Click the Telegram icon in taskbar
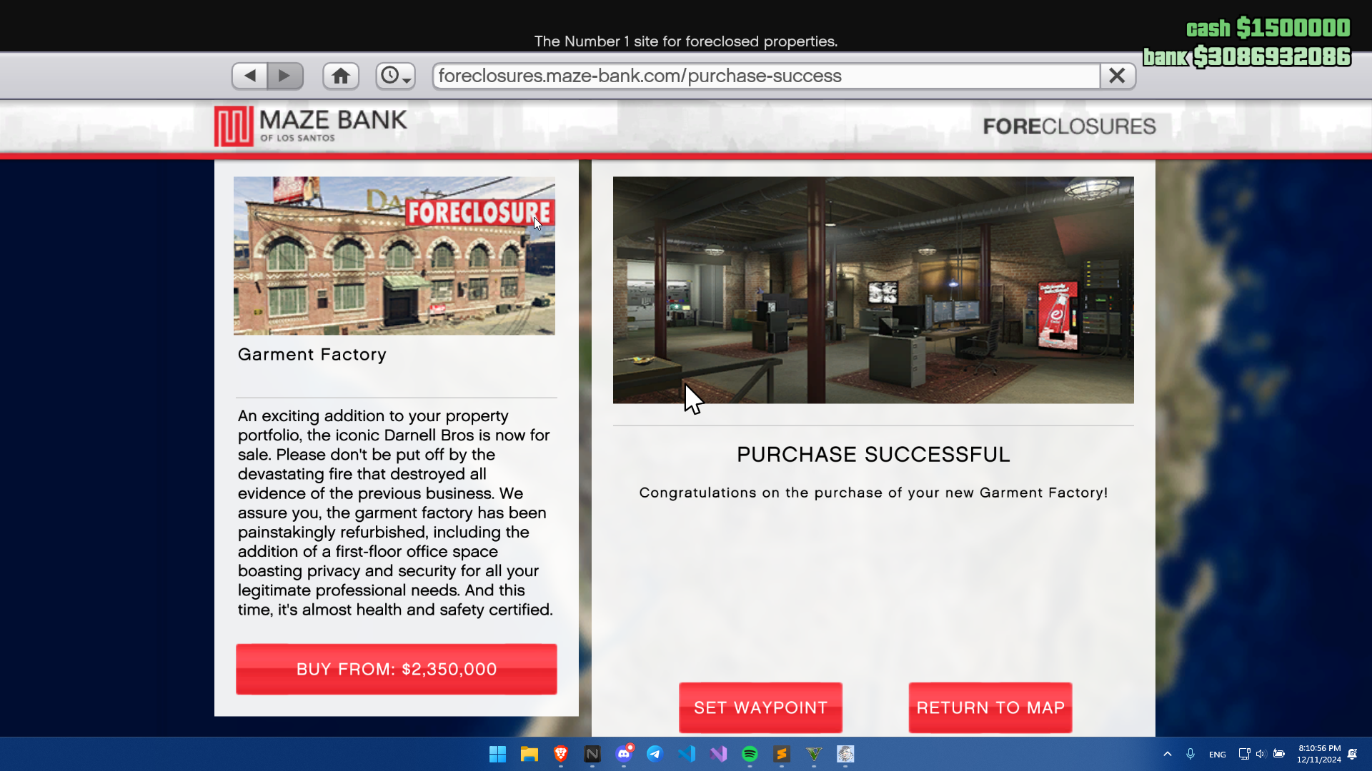The height and width of the screenshot is (771, 1372). tap(655, 753)
